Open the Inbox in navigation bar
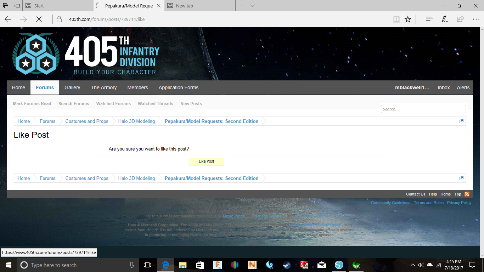Screen dimensions: 484x272 pos(444,87)
